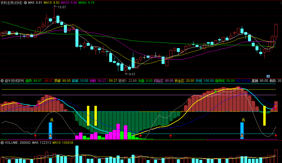The image size is (282, 163).
Task: Click the 短线1: 22.80 value
Action: tap(128, 81)
